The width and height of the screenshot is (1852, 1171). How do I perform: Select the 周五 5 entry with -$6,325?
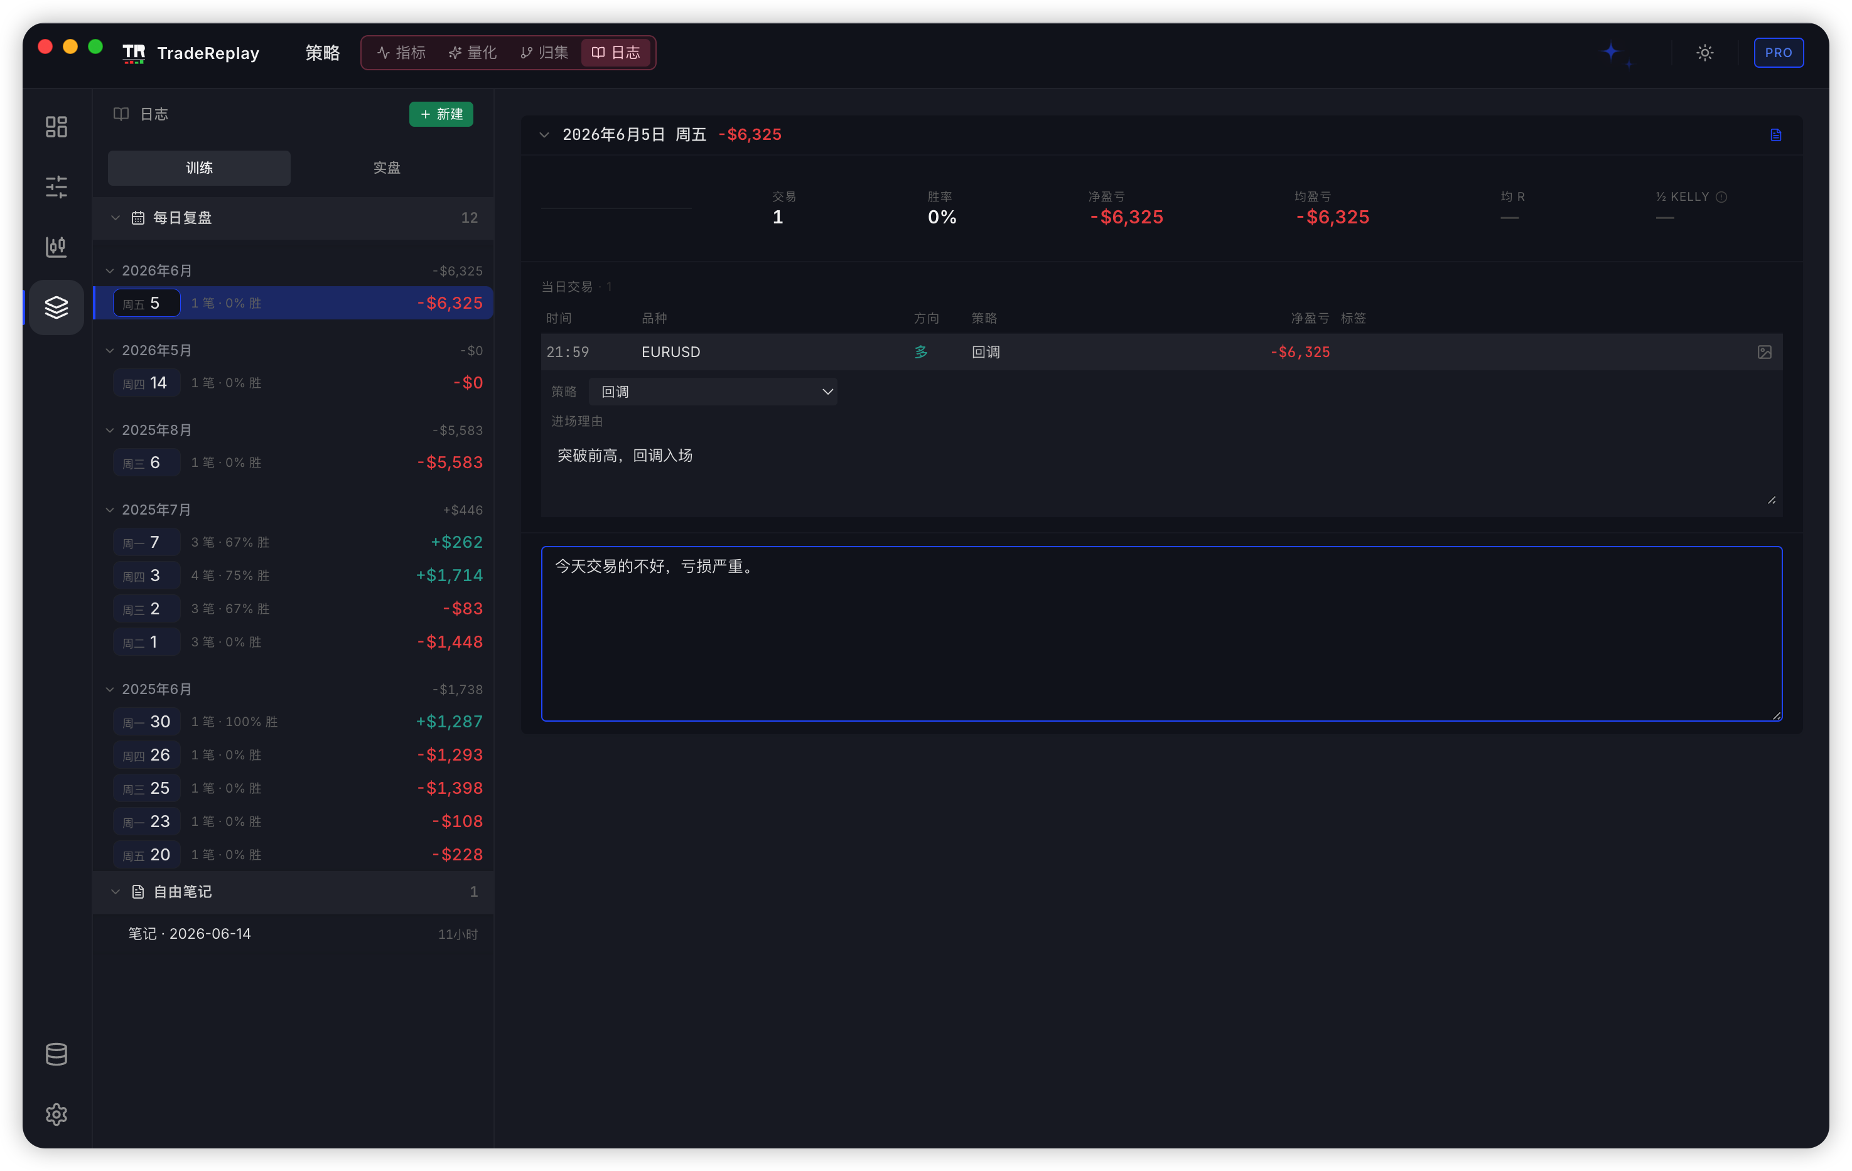(x=293, y=303)
